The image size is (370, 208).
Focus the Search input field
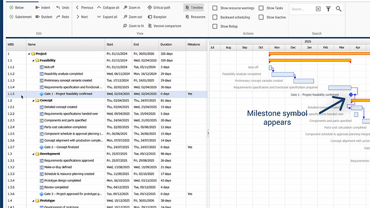point(302,9)
